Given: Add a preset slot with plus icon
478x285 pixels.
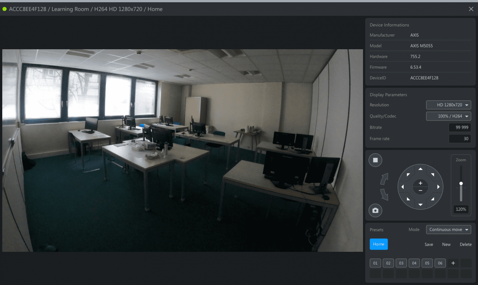Looking at the screenshot, I should [x=453, y=263].
